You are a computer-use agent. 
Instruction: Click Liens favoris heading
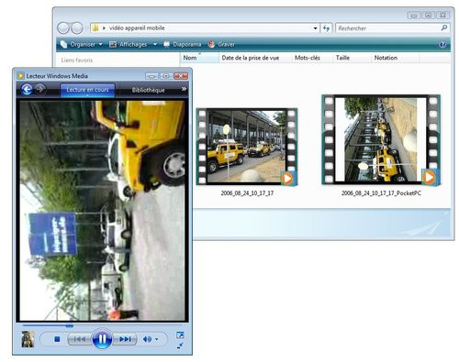pos(77,60)
